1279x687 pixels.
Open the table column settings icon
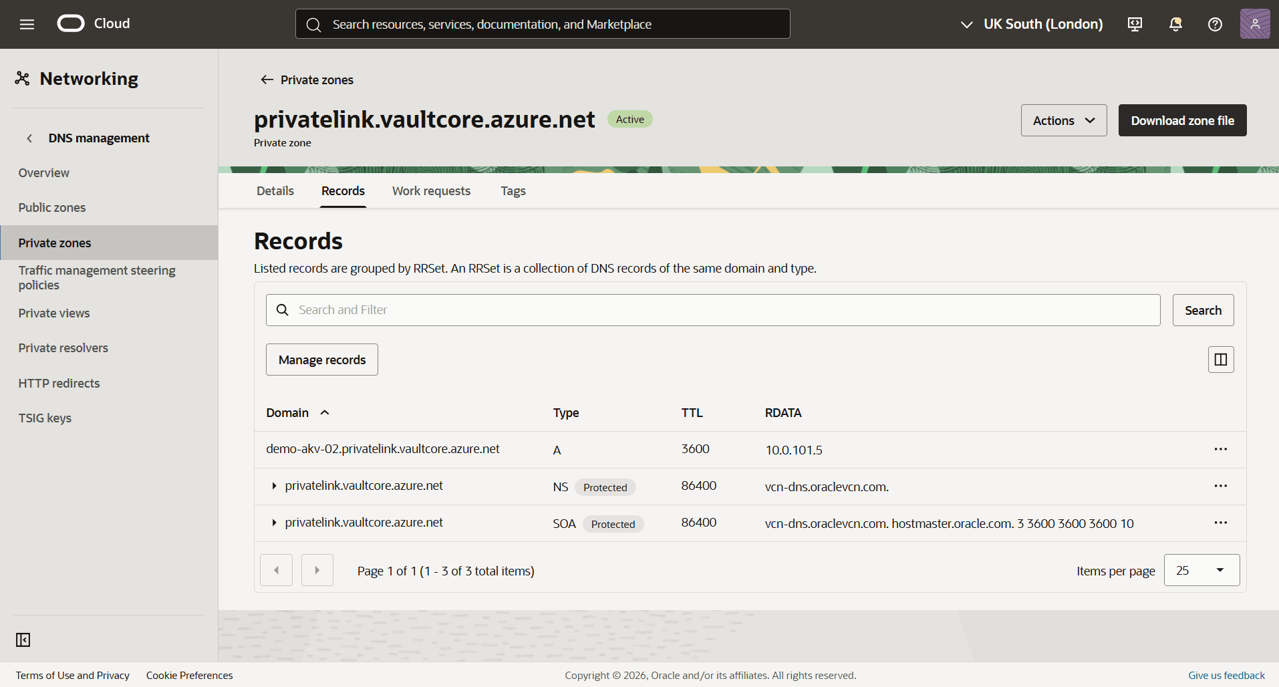click(x=1220, y=359)
